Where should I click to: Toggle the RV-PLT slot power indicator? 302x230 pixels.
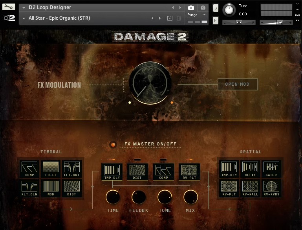coord(189,160)
